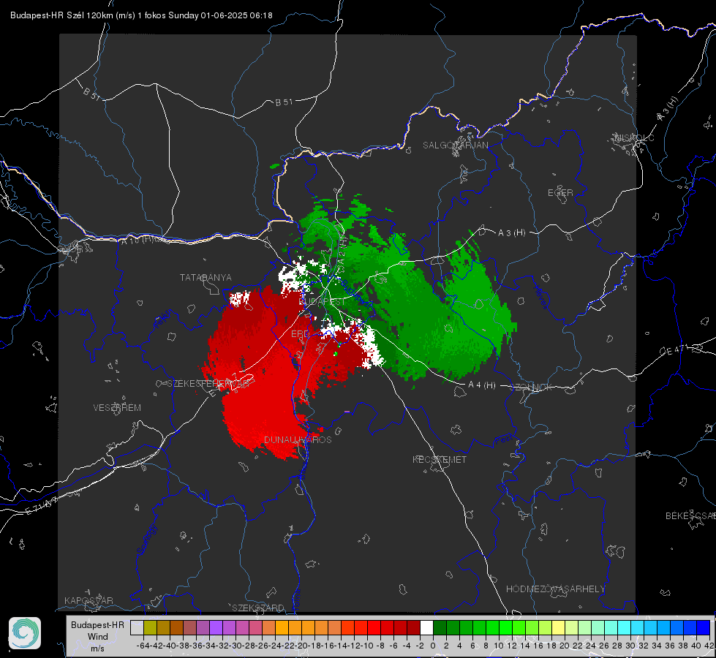Select the dark green swatch right of white
This screenshot has height=658, width=716.
(x=440, y=627)
